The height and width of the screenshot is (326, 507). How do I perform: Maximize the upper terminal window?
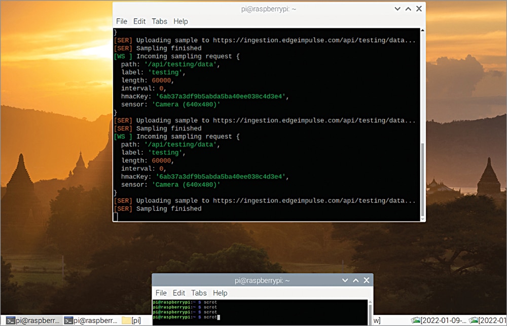[408, 9]
